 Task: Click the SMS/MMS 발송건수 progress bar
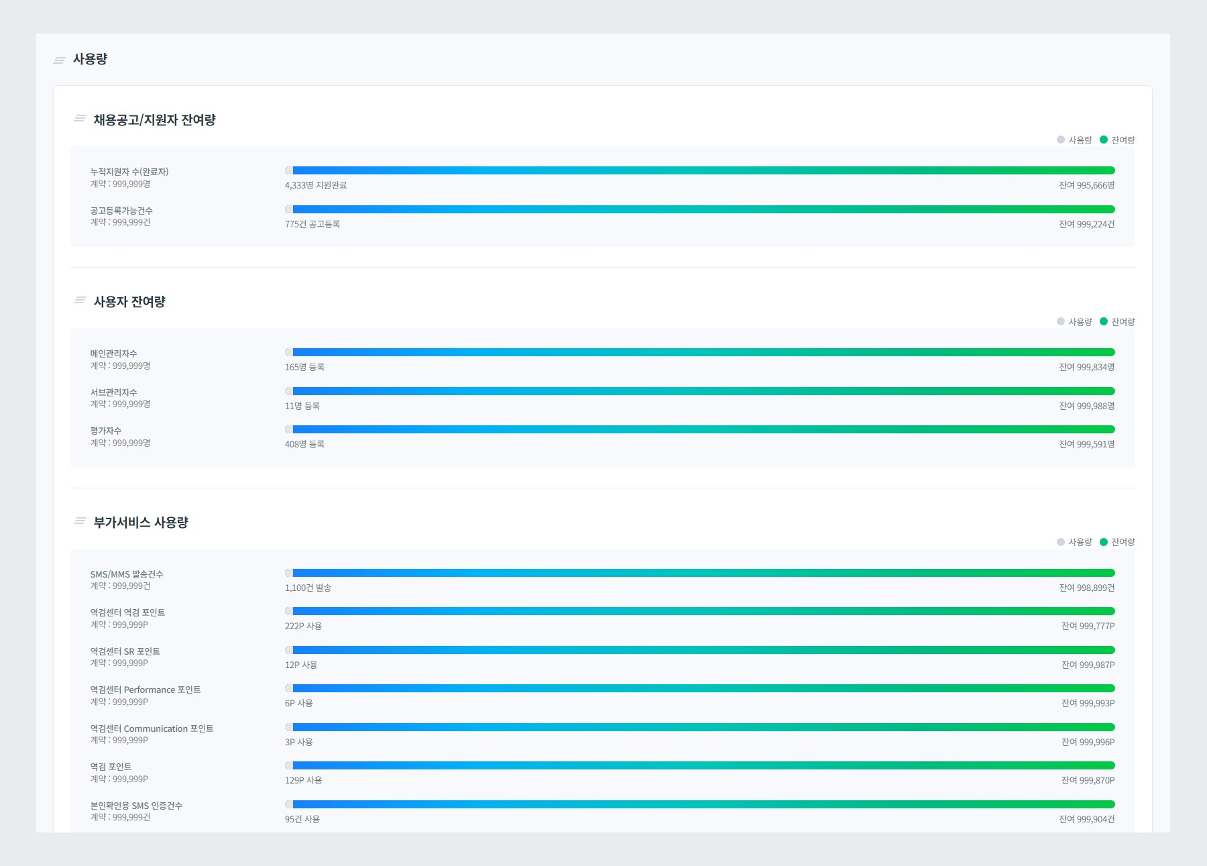pos(700,573)
